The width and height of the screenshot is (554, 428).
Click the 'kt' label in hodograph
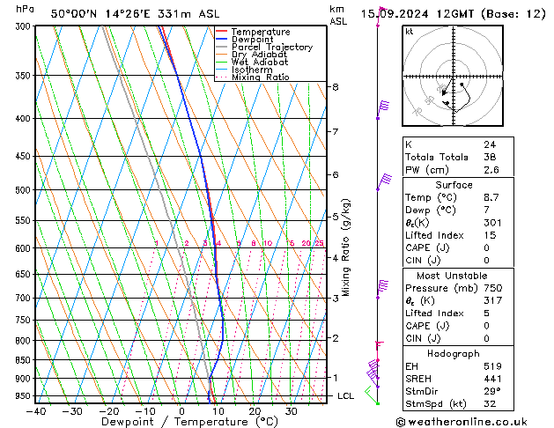[410, 31]
